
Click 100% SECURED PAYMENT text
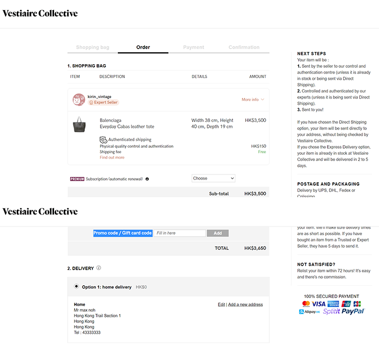point(331,296)
